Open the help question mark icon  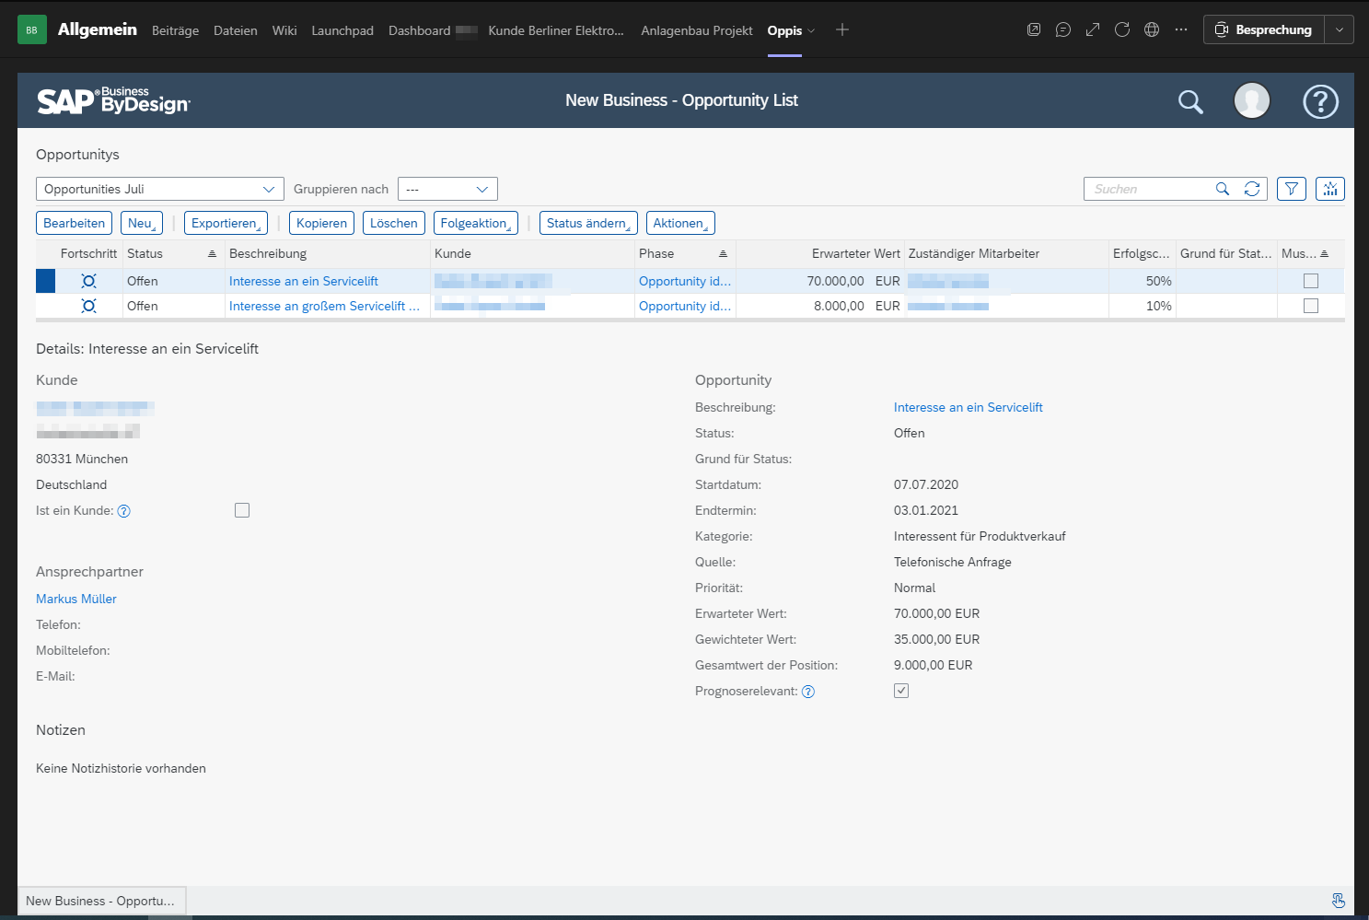point(1320,101)
